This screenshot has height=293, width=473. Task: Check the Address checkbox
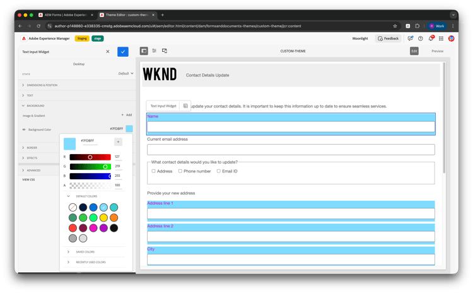click(153, 171)
